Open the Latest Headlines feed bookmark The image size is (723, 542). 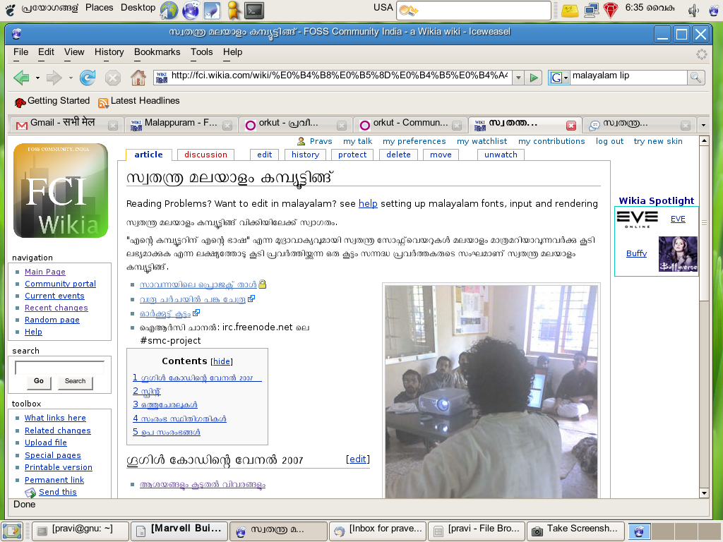point(139,101)
